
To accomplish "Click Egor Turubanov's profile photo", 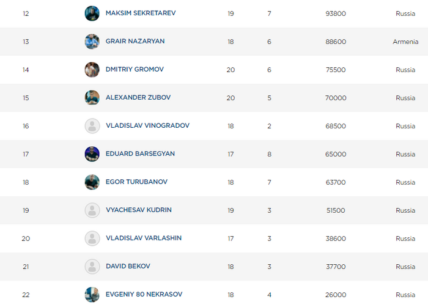I will point(92,182).
